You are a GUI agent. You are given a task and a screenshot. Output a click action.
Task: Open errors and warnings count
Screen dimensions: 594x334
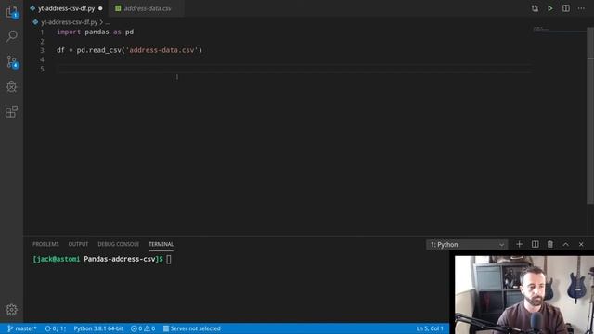(x=143, y=328)
